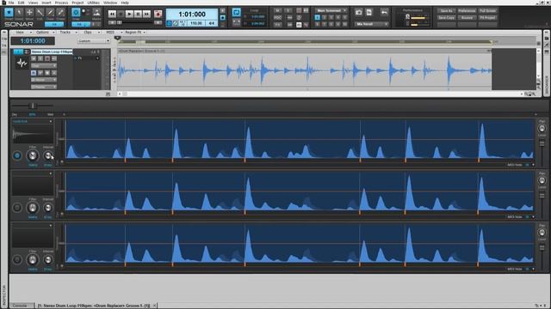
Task: Select the Erase tool in the toolbar
Action: tap(60, 13)
